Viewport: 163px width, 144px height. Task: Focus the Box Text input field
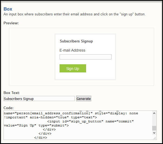click(x=39, y=99)
